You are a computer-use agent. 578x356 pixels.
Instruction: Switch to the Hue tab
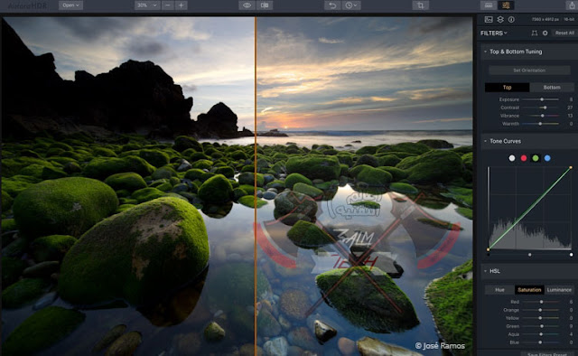[x=499, y=290]
